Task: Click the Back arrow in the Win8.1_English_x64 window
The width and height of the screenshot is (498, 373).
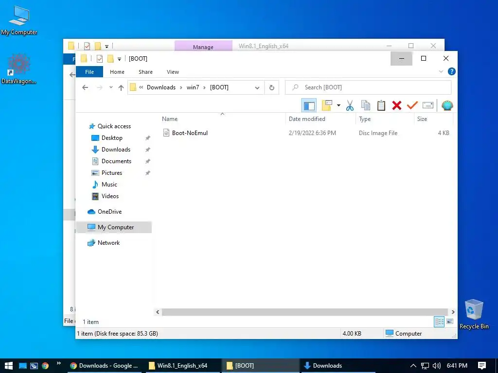Action: click(x=72, y=75)
